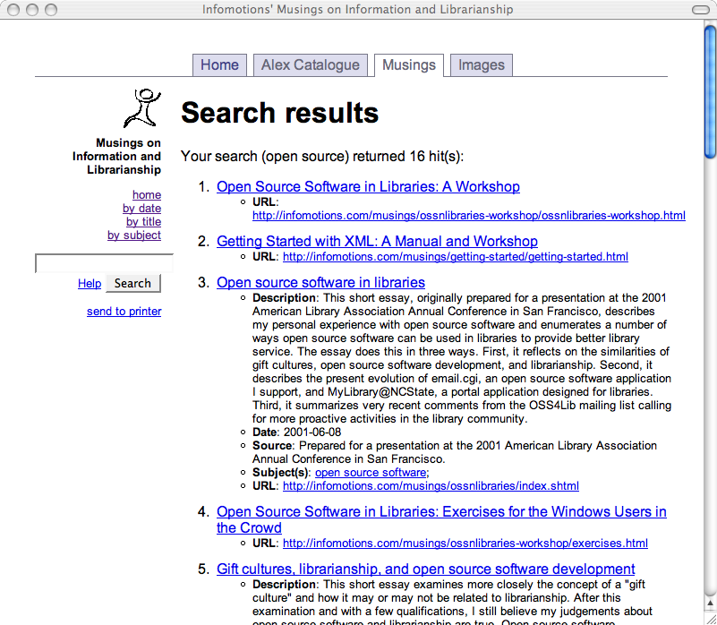Open 'Gift cultures, librarianship' result title

pos(425,569)
